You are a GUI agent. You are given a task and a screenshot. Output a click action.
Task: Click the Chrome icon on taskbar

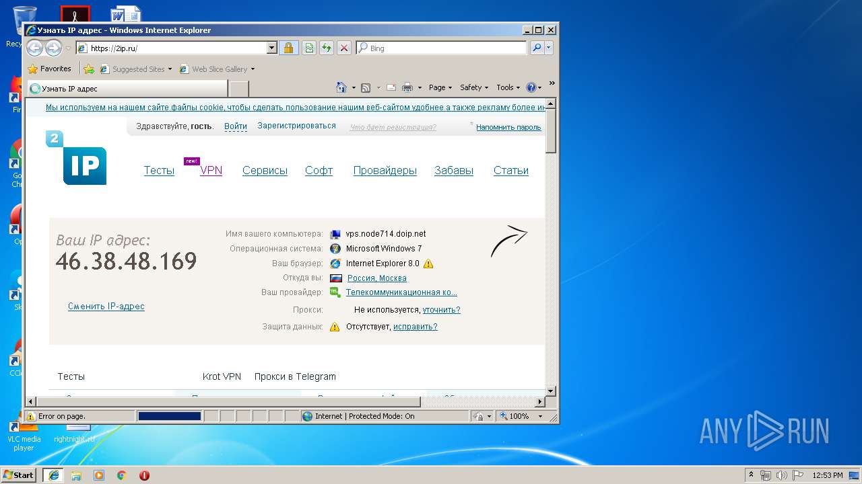point(121,475)
